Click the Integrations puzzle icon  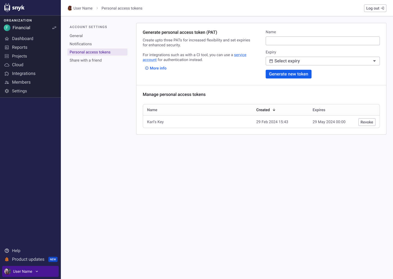coord(7,74)
